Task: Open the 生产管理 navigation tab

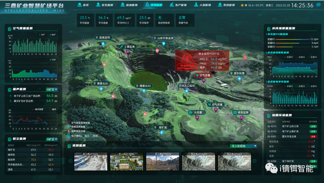Action: pyautogui.click(x=178, y=5)
